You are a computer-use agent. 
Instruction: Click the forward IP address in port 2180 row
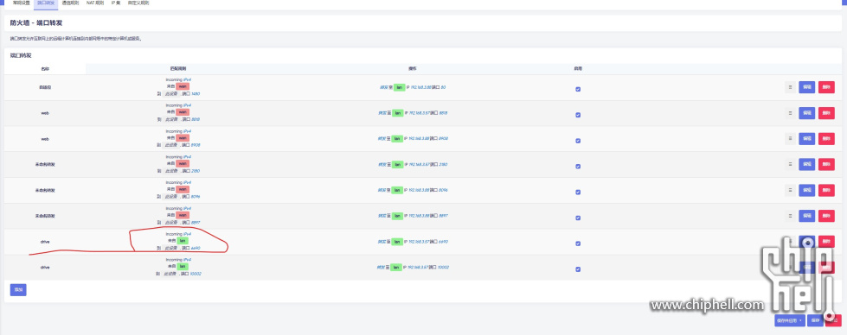pyautogui.click(x=420, y=165)
